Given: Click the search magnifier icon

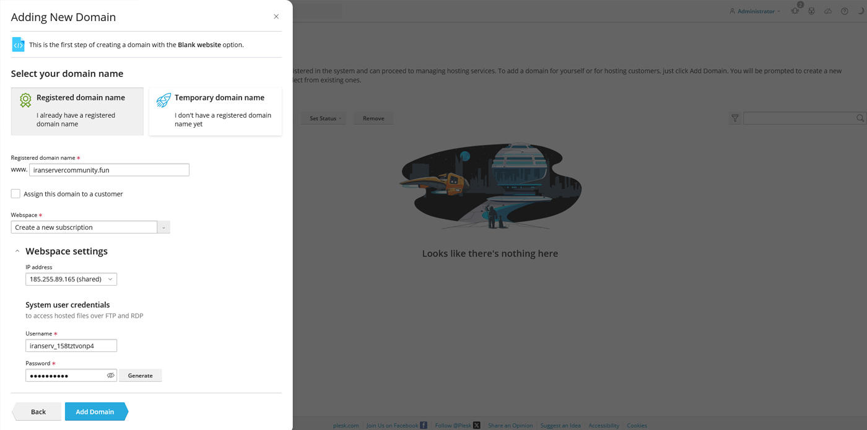Looking at the screenshot, I should [860, 118].
